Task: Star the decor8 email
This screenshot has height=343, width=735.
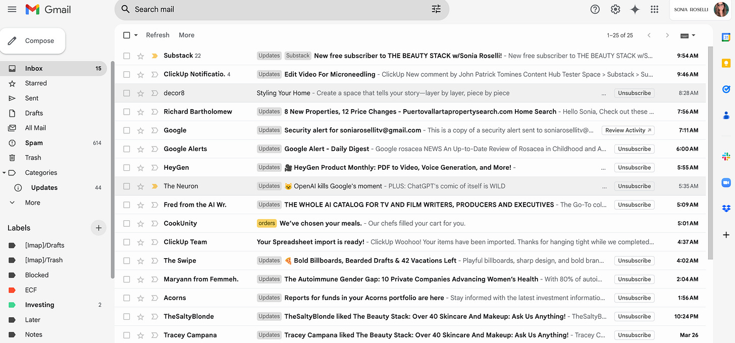Action: pyautogui.click(x=141, y=93)
